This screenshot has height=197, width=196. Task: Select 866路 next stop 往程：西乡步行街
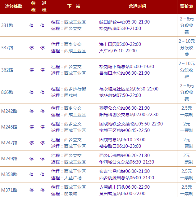[68, 89]
